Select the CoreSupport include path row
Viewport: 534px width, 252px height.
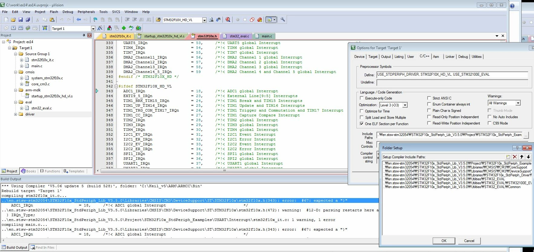457,167
